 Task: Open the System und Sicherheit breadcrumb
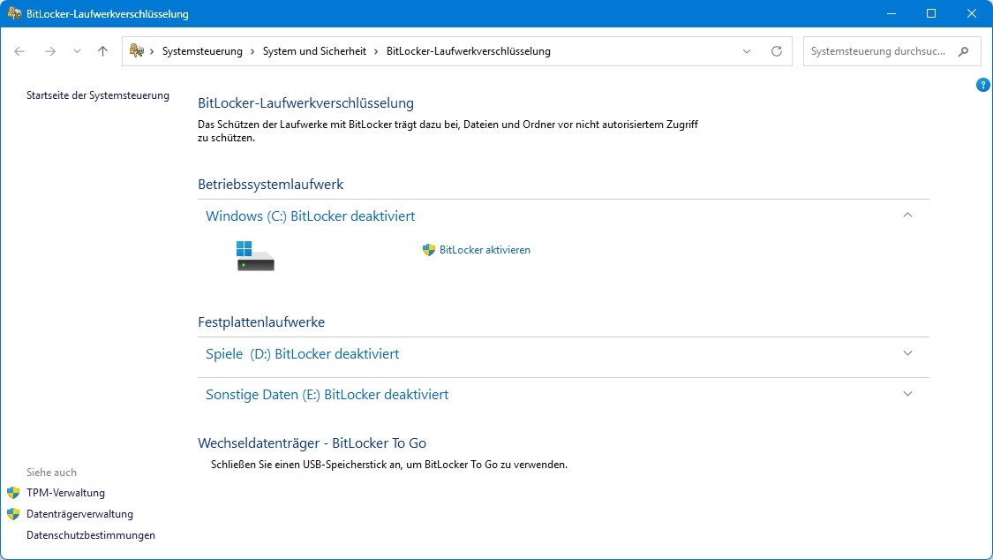click(x=314, y=51)
